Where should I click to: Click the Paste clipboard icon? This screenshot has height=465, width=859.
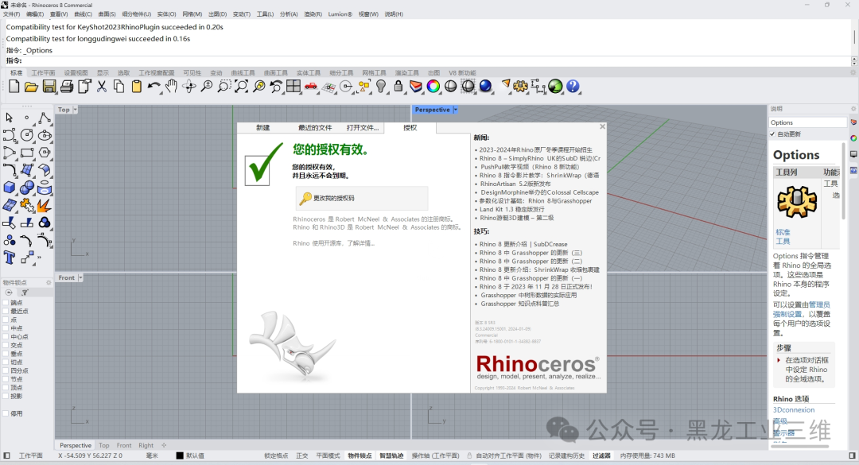[137, 87]
